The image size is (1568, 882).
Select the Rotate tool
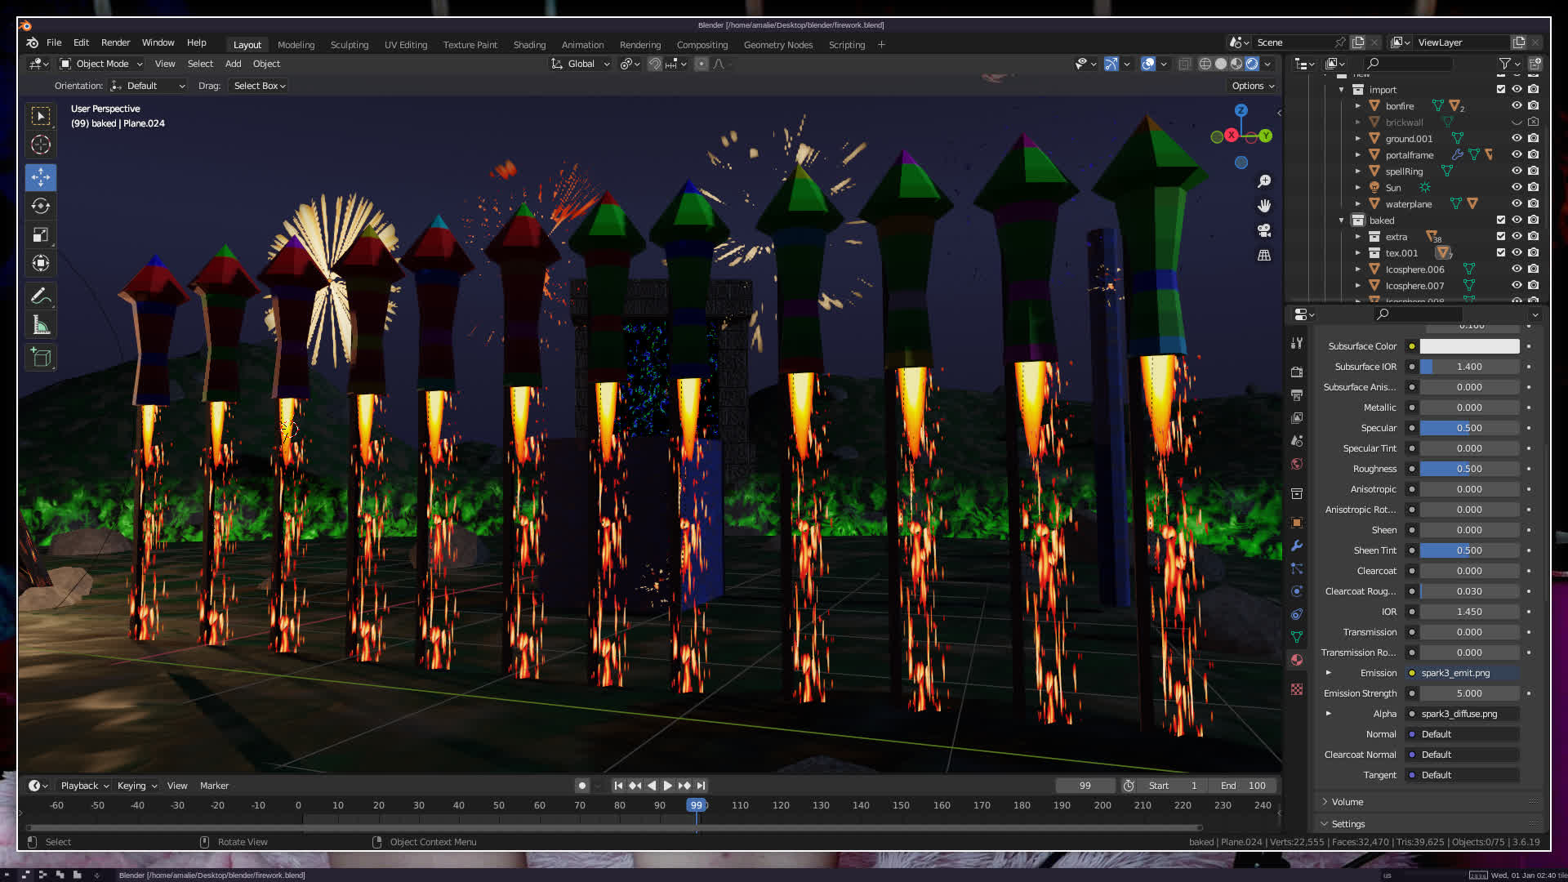click(x=40, y=206)
